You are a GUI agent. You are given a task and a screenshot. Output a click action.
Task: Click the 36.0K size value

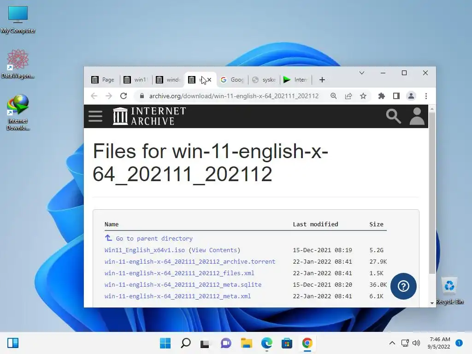pyautogui.click(x=378, y=284)
